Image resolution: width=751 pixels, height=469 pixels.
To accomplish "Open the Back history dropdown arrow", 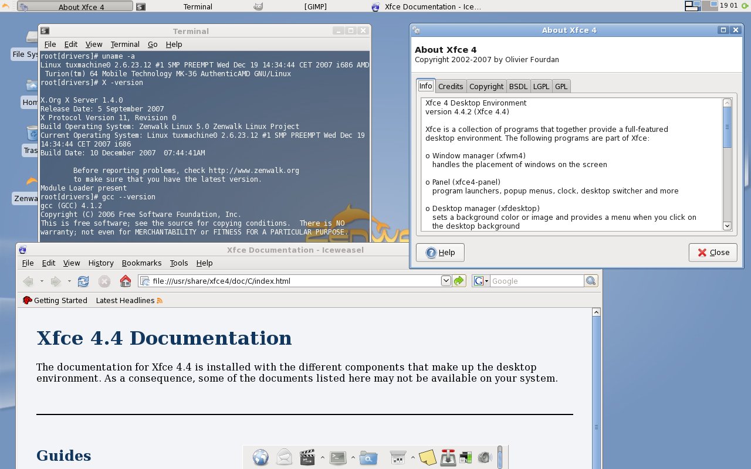I will pos(42,281).
